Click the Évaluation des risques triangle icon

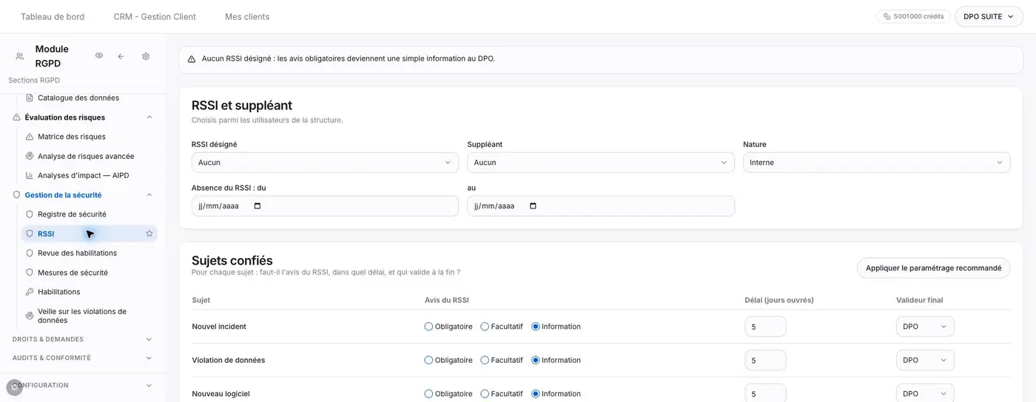17,117
